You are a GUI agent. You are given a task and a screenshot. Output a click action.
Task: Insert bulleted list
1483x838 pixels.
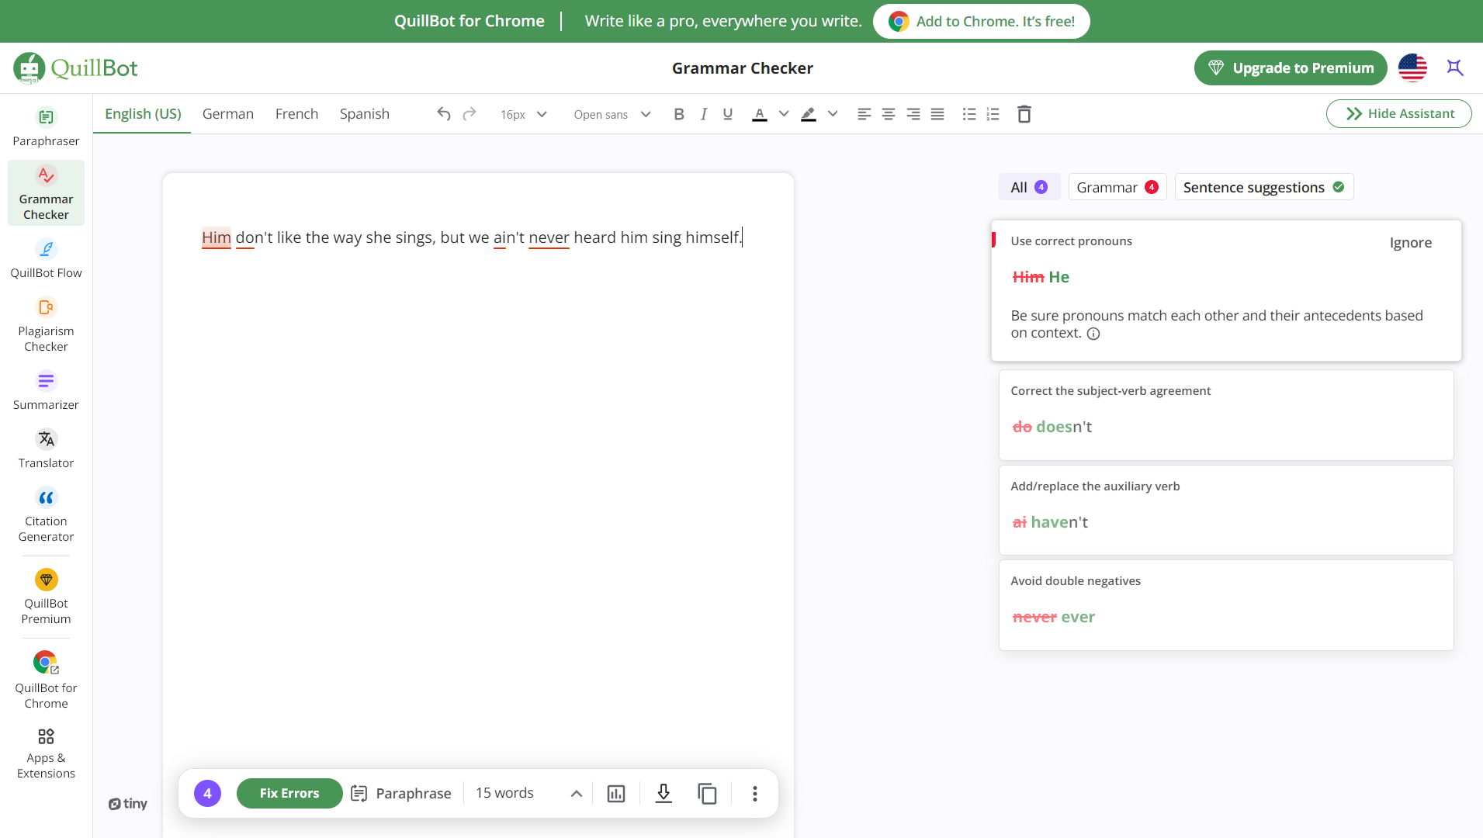(x=969, y=114)
